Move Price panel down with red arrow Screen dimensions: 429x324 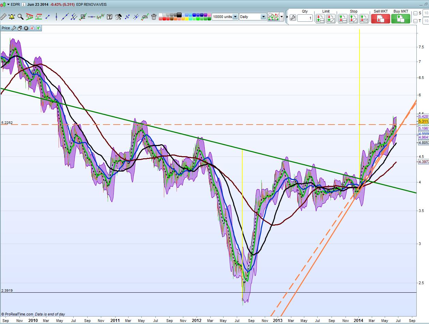[x=32, y=28]
